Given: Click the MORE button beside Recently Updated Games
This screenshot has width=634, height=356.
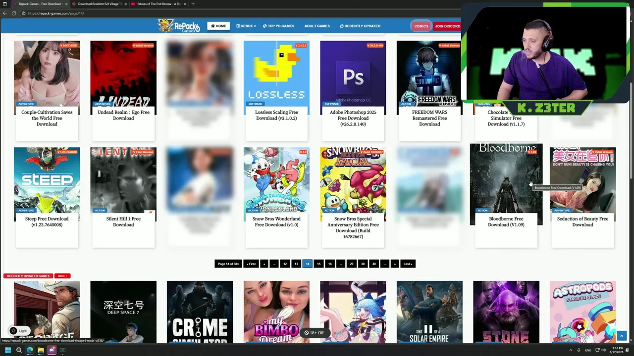Looking at the screenshot, I should click(62, 276).
